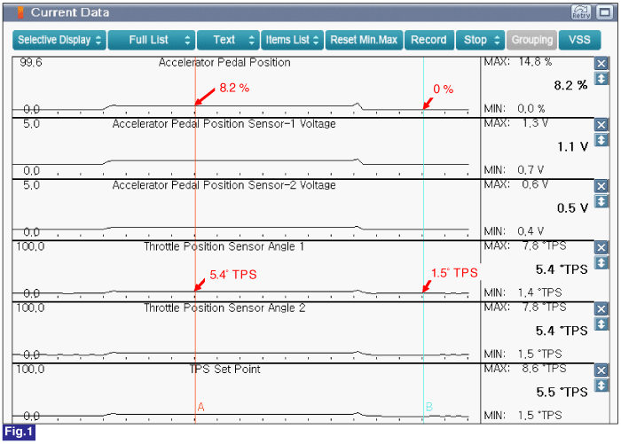Viewport: 621px width, 444px height.
Task: Click the 'MIN: 1.4 °TPS' value
Action: click(523, 292)
